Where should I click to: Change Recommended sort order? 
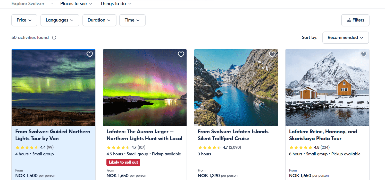click(345, 38)
